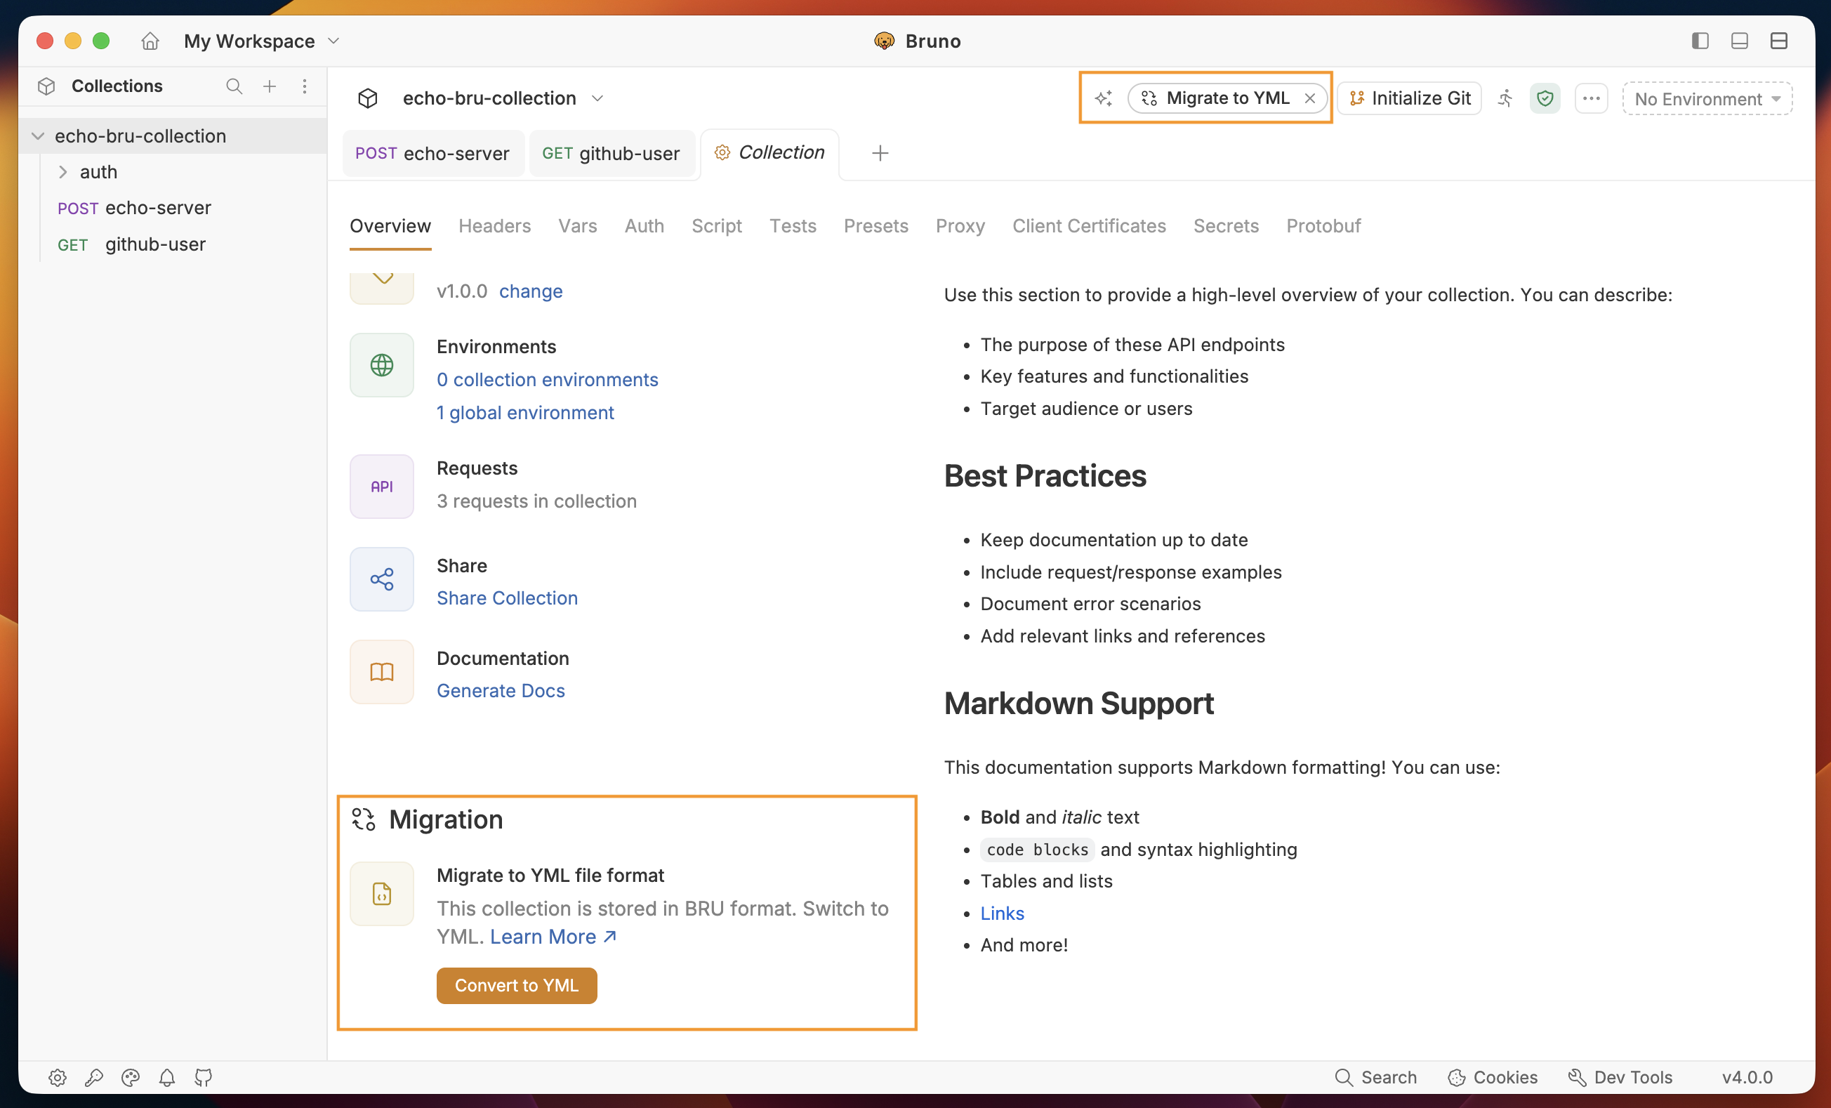The height and width of the screenshot is (1108, 1831).
Task: Open 0 collection environments link
Action: [x=548, y=380]
